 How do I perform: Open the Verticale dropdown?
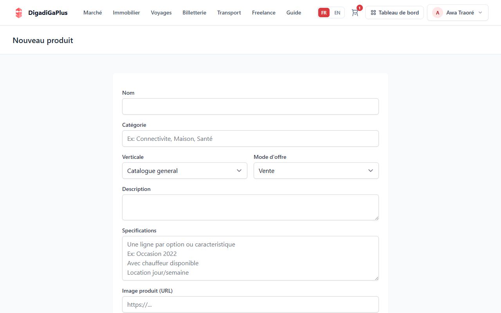[x=185, y=171]
